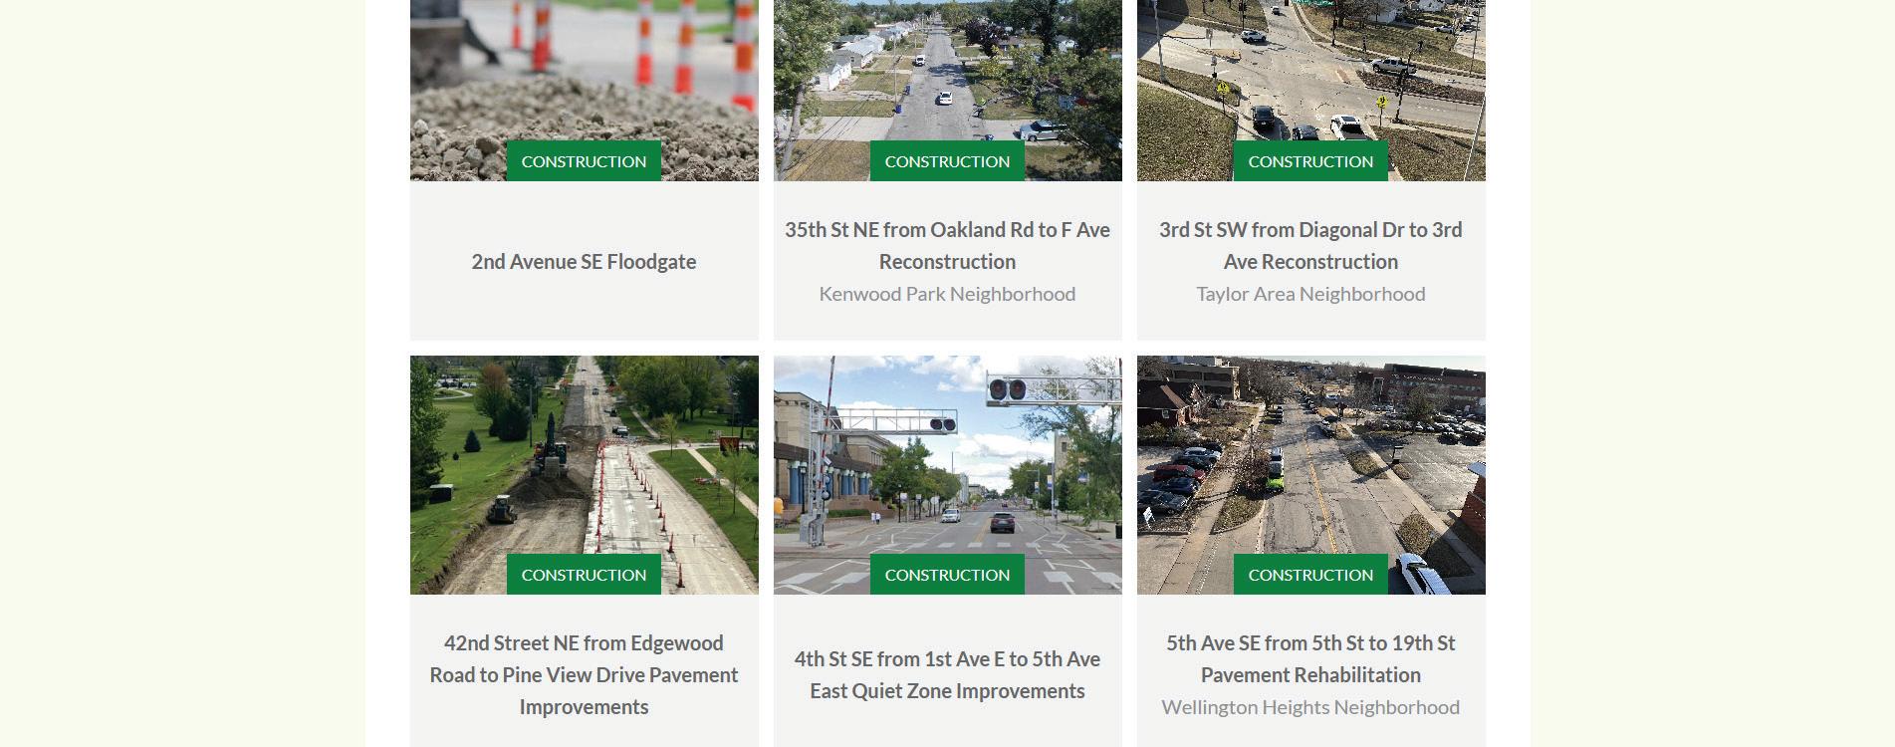Click Construction badge on 4th St SE card

(947, 575)
